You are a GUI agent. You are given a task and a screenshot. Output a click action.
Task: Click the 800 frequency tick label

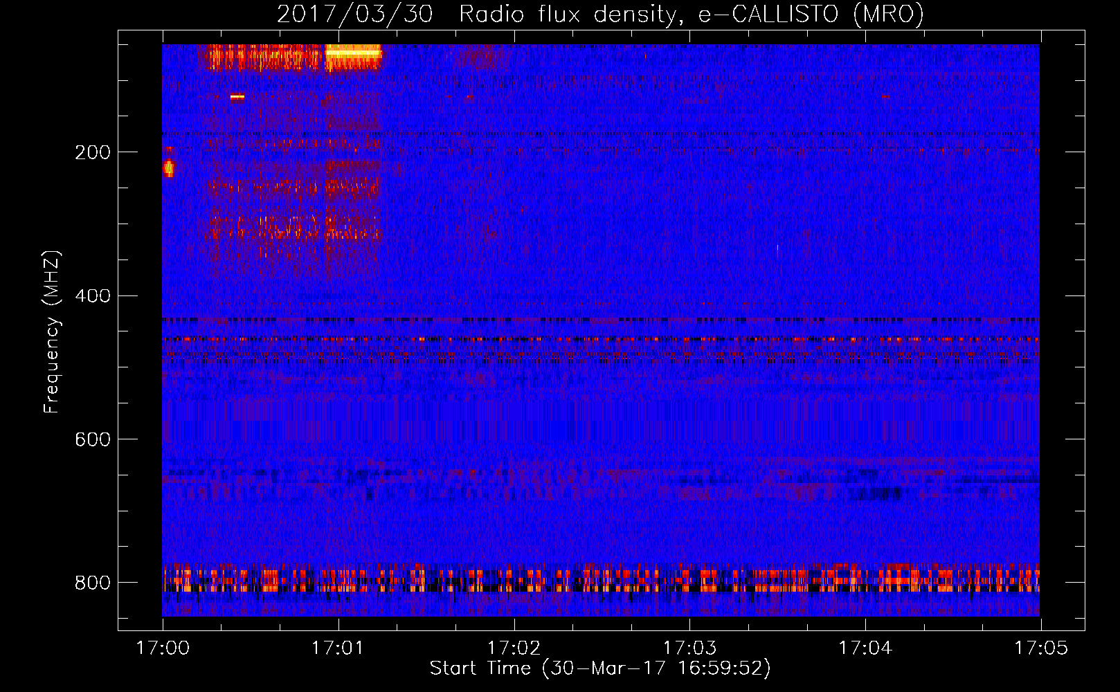pyautogui.click(x=92, y=583)
